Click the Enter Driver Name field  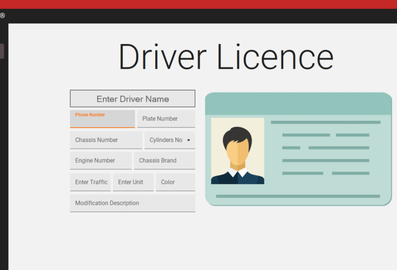(132, 98)
